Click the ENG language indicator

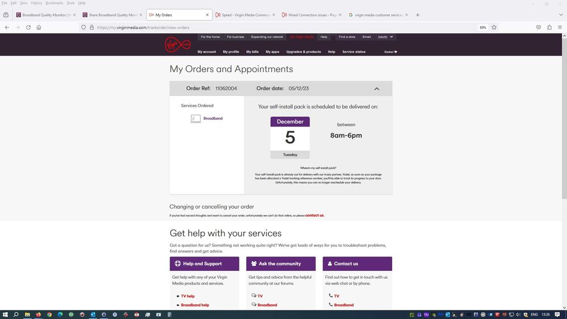tap(534, 314)
